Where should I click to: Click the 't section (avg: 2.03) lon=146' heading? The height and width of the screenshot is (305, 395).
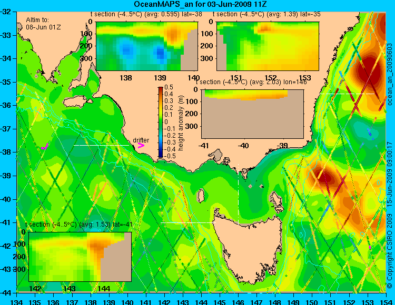(251, 82)
